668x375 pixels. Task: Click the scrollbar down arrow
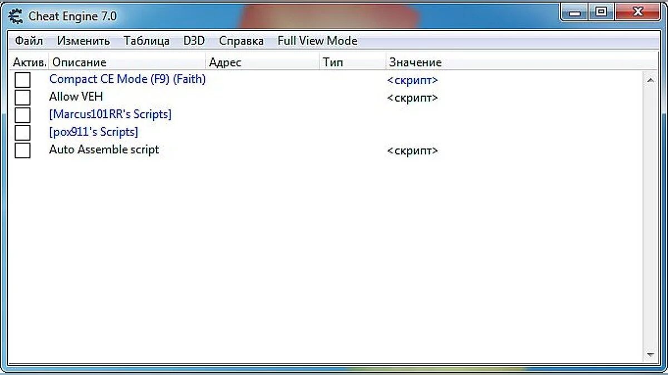pyautogui.click(x=650, y=354)
